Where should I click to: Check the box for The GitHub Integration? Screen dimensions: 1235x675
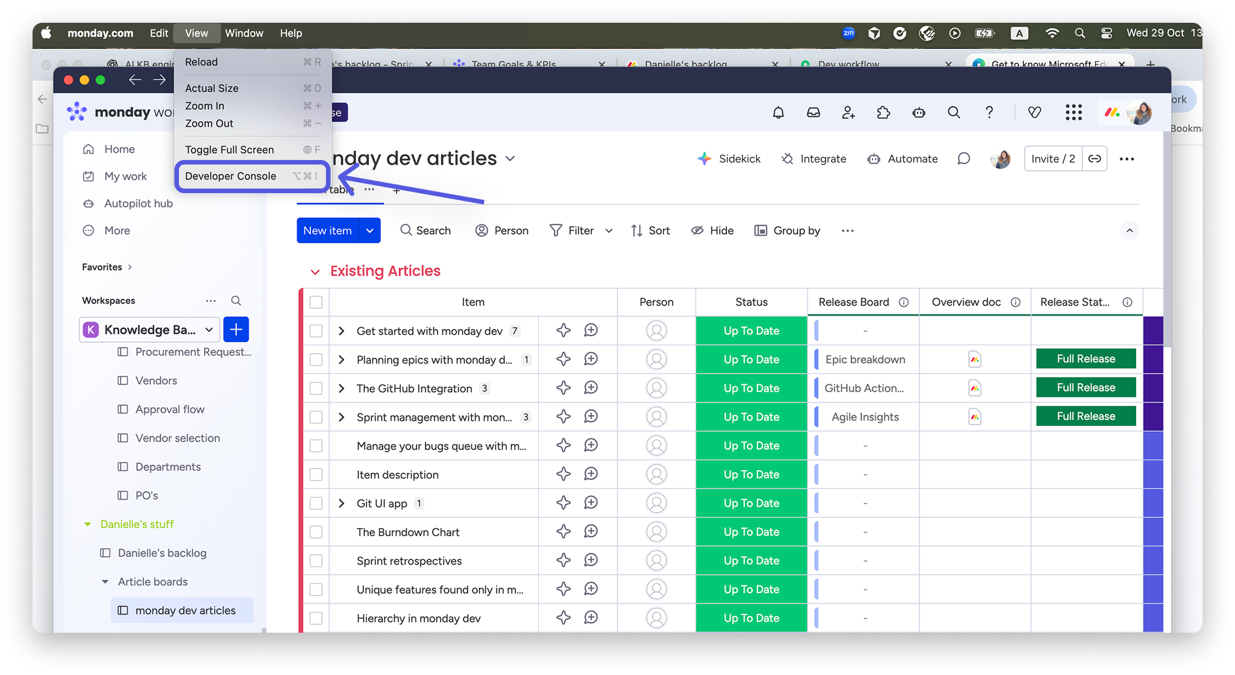pyautogui.click(x=316, y=388)
